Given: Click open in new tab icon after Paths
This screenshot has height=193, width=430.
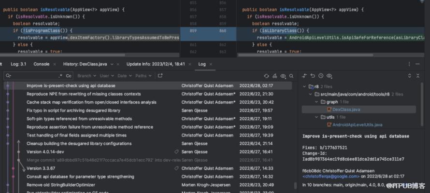Looking at the screenshot, I should (160, 76).
